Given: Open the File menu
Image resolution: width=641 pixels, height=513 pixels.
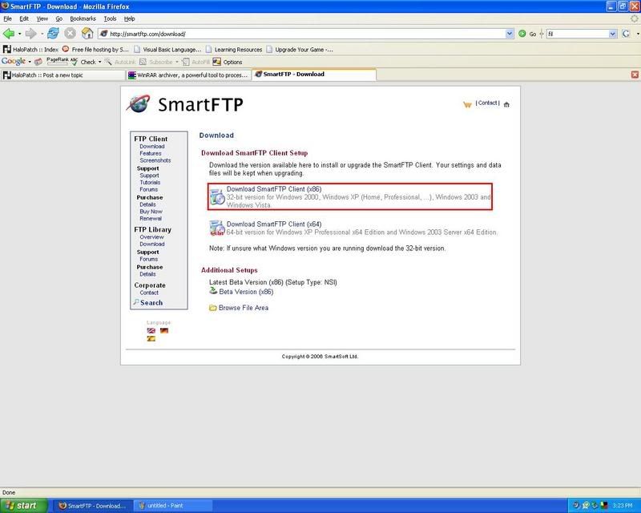Looking at the screenshot, I should 8,18.
